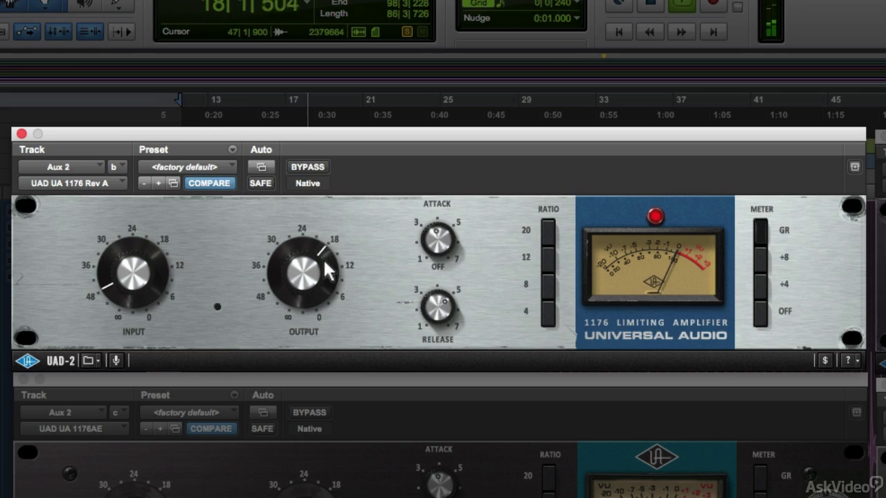The width and height of the screenshot is (886, 498).
Task: Click the close button of the 1176 Rev A window
Action: pos(21,133)
